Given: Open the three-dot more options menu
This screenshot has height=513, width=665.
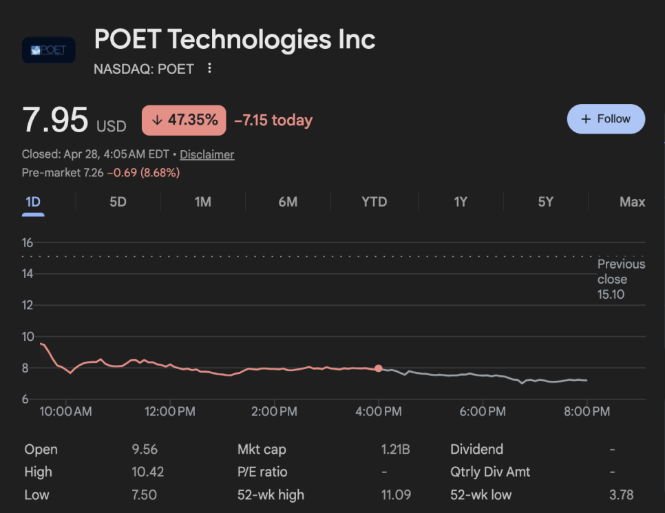Looking at the screenshot, I should tap(210, 69).
